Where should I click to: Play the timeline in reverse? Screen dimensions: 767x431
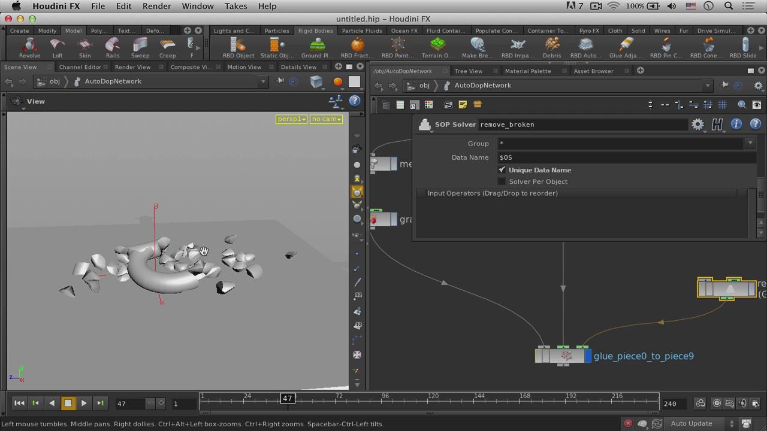coord(52,403)
